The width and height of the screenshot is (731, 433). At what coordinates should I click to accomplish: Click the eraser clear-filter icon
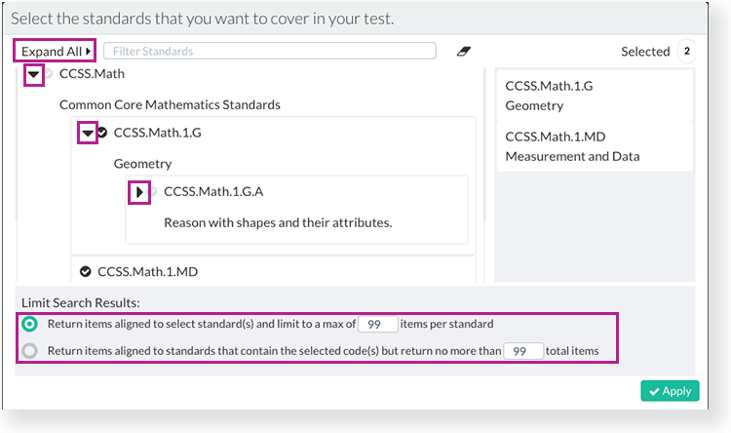(x=463, y=52)
